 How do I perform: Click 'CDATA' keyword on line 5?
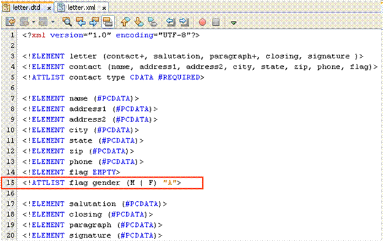pos(142,77)
